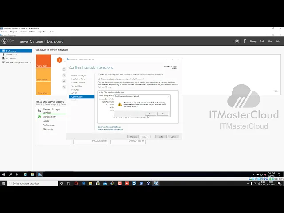Open the Manage menu
This screenshot has height=213, width=284.
click(x=253, y=41)
